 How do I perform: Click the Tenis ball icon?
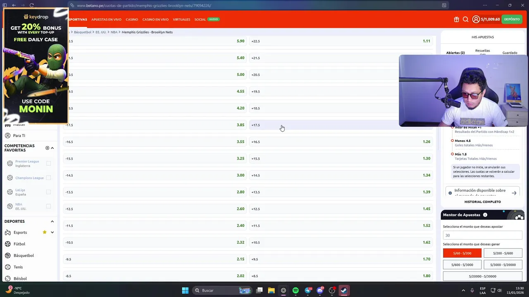pyautogui.click(x=7, y=267)
